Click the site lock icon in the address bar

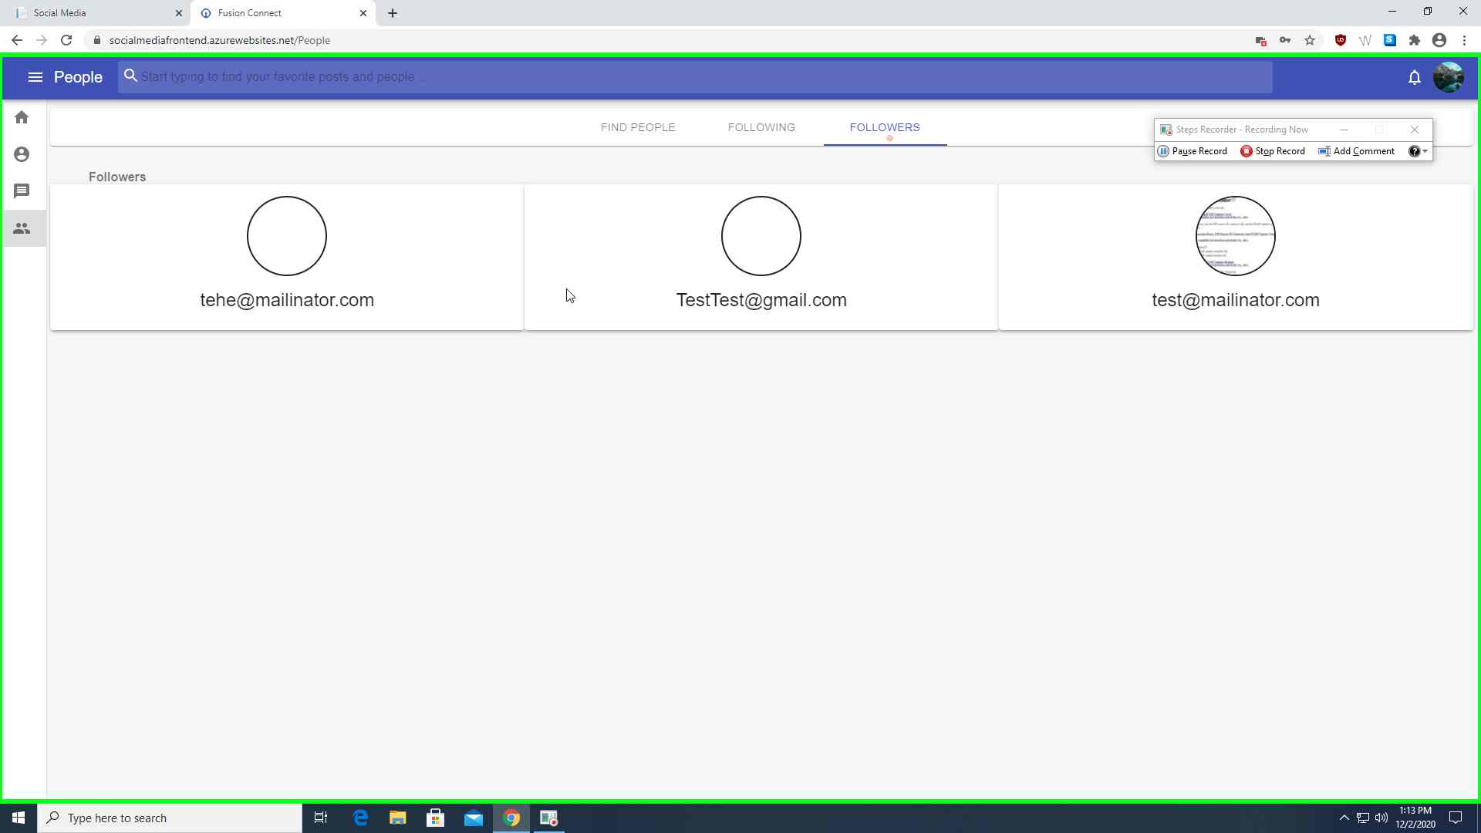(97, 40)
